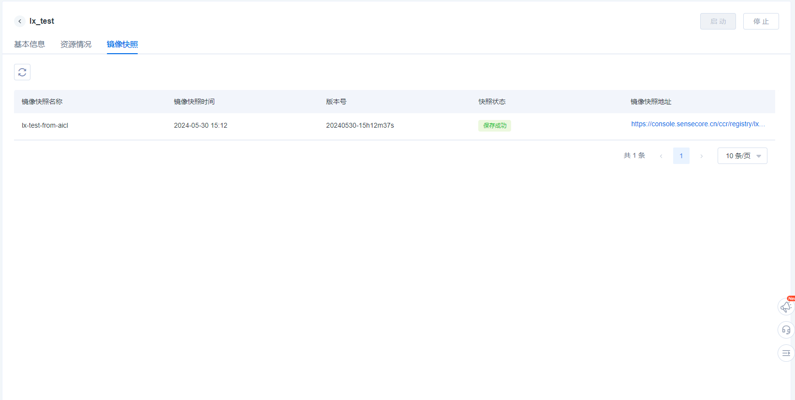Image resolution: width=795 pixels, height=400 pixels.
Task: Click the previous page arrow
Action: 661,156
